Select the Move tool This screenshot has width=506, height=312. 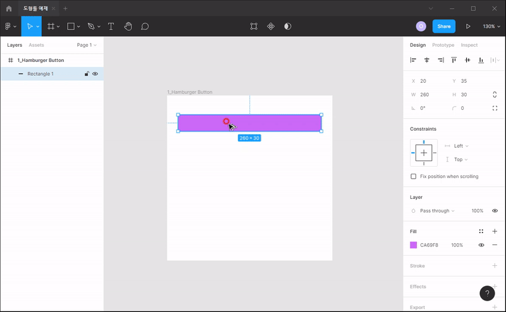pos(29,27)
